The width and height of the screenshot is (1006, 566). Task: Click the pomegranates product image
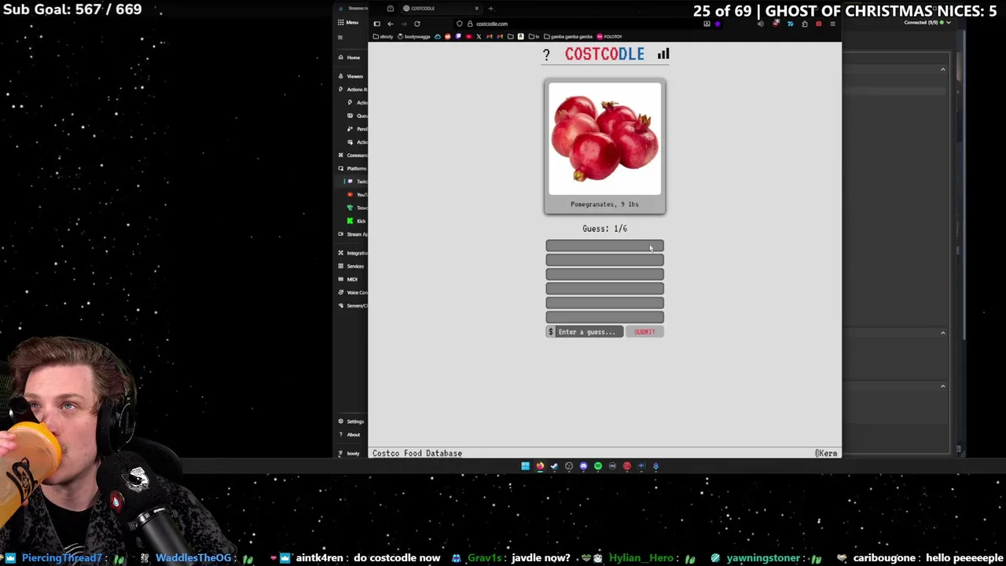point(604,139)
